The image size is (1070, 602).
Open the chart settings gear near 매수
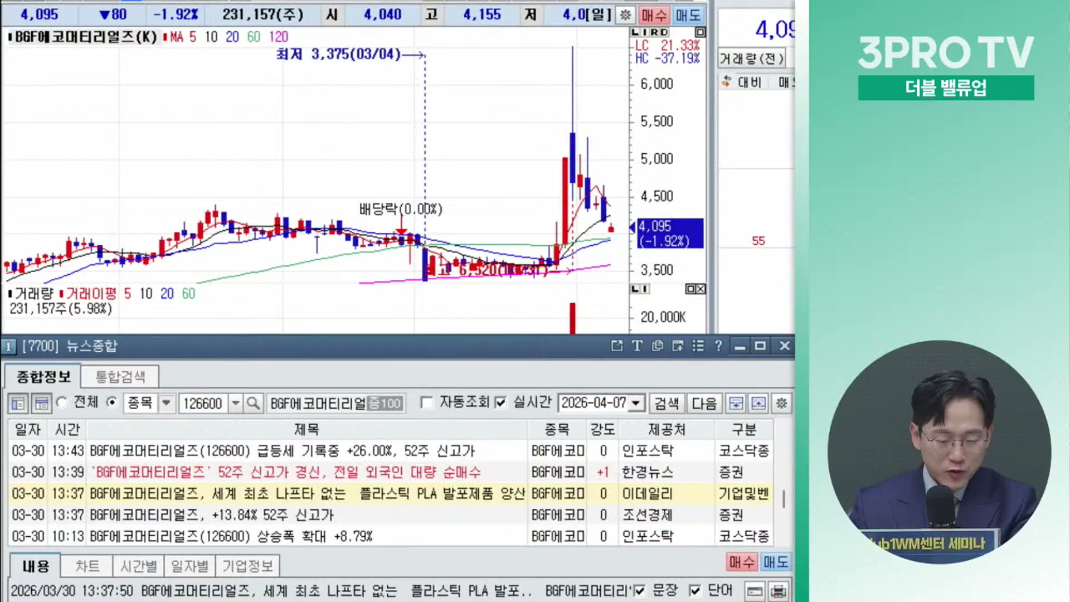(625, 15)
